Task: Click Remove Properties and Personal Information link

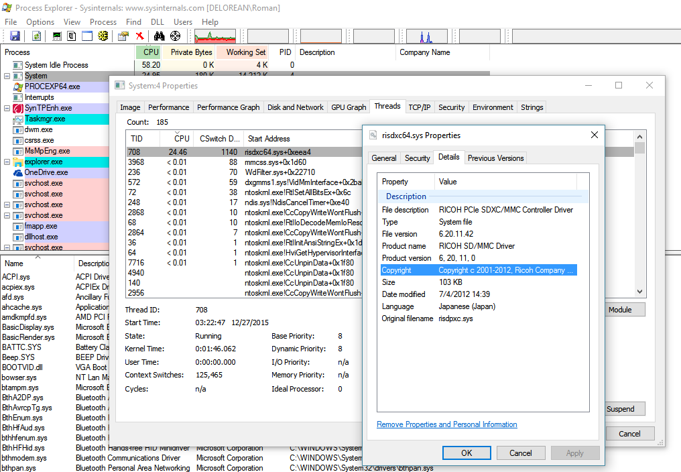Action: coord(447,424)
